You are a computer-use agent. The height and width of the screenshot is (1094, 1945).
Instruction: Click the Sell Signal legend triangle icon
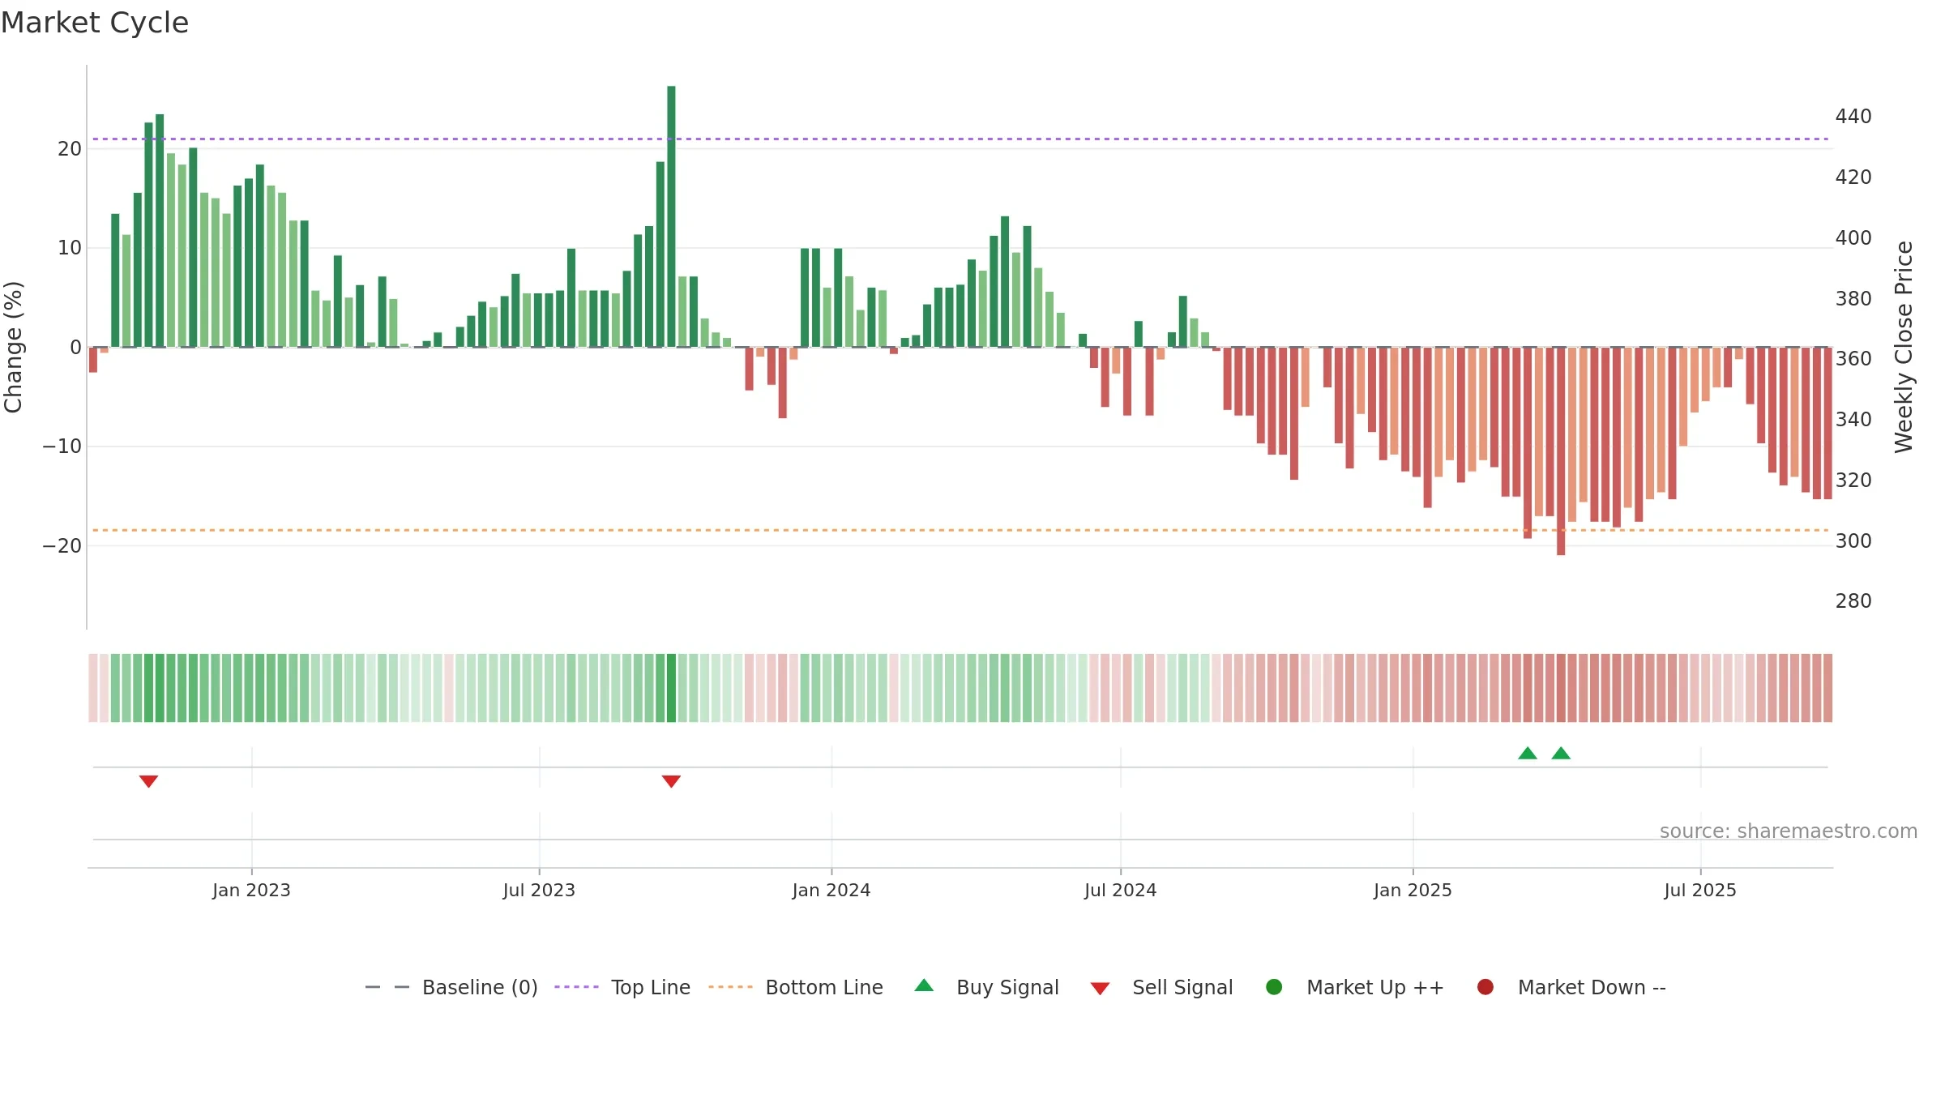coord(1100,989)
